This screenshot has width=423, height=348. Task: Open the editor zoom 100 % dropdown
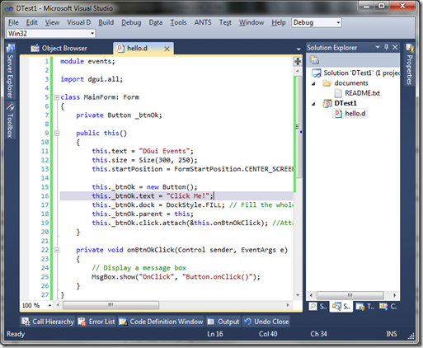49,305
